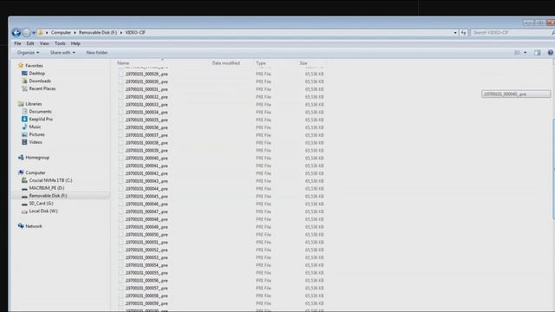Open the View menu
555x312 pixels.
44,43
